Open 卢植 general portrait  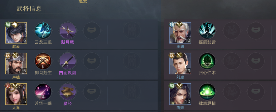click(16, 63)
